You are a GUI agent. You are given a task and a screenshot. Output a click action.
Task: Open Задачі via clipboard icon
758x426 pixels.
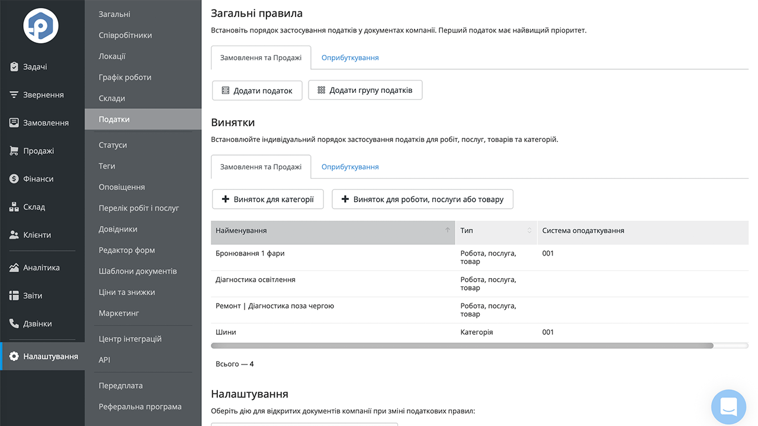14,67
